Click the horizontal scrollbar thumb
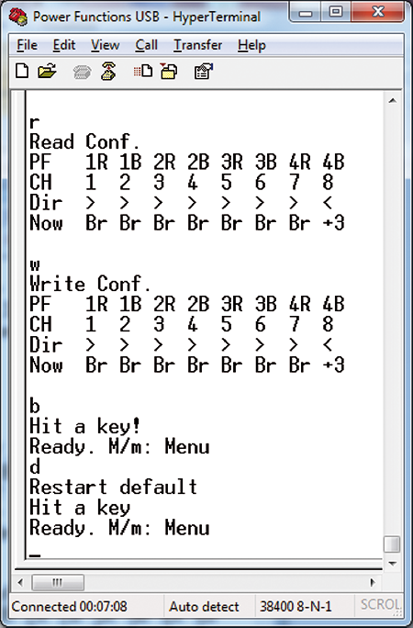 58,582
